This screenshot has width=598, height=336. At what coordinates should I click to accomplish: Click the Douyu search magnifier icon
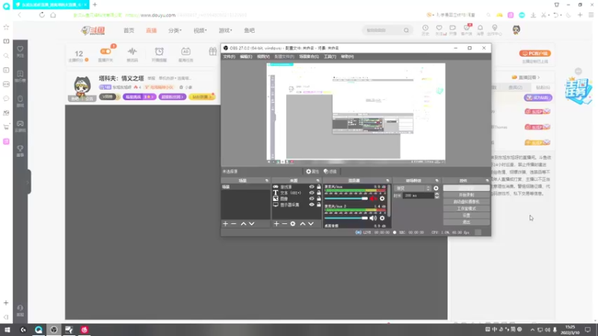tap(406, 30)
